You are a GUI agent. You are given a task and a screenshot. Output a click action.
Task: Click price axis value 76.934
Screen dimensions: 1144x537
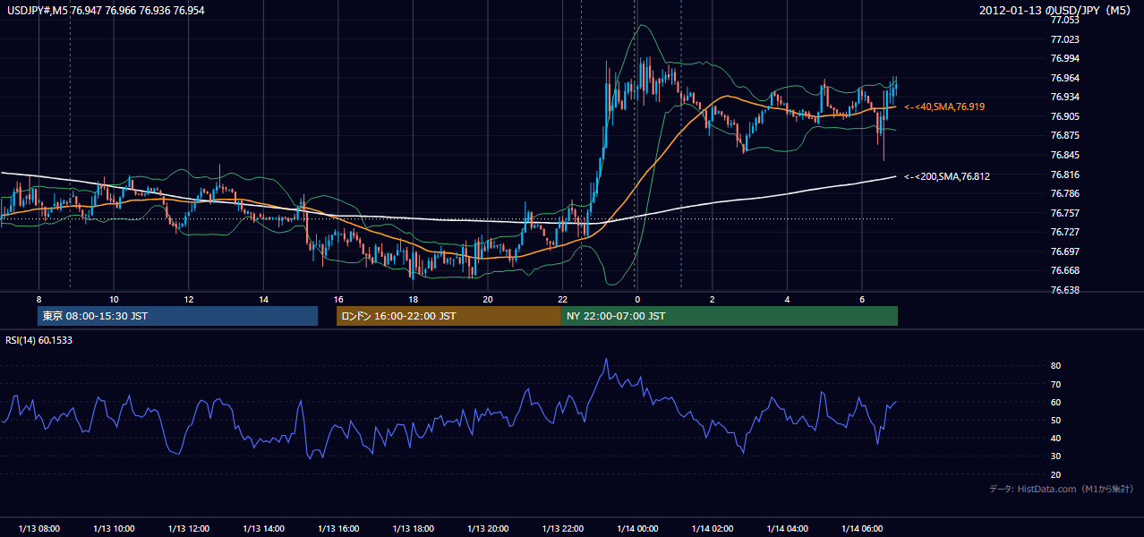click(1063, 97)
